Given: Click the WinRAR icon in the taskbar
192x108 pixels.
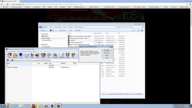Looking at the screenshot, I should pyautogui.click(x=58, y=106).
